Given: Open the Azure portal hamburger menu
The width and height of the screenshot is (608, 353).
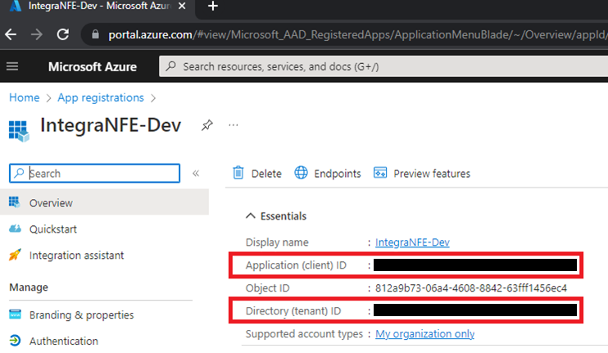Looking at the screenshot, I should pyautogui.click(x=12, y=66).
